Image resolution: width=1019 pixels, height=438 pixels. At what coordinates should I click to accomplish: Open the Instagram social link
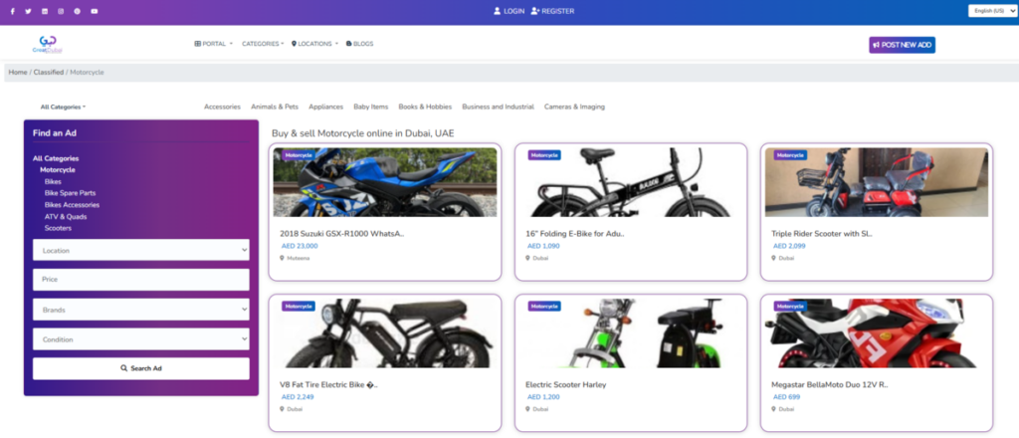tap(61, 11)
